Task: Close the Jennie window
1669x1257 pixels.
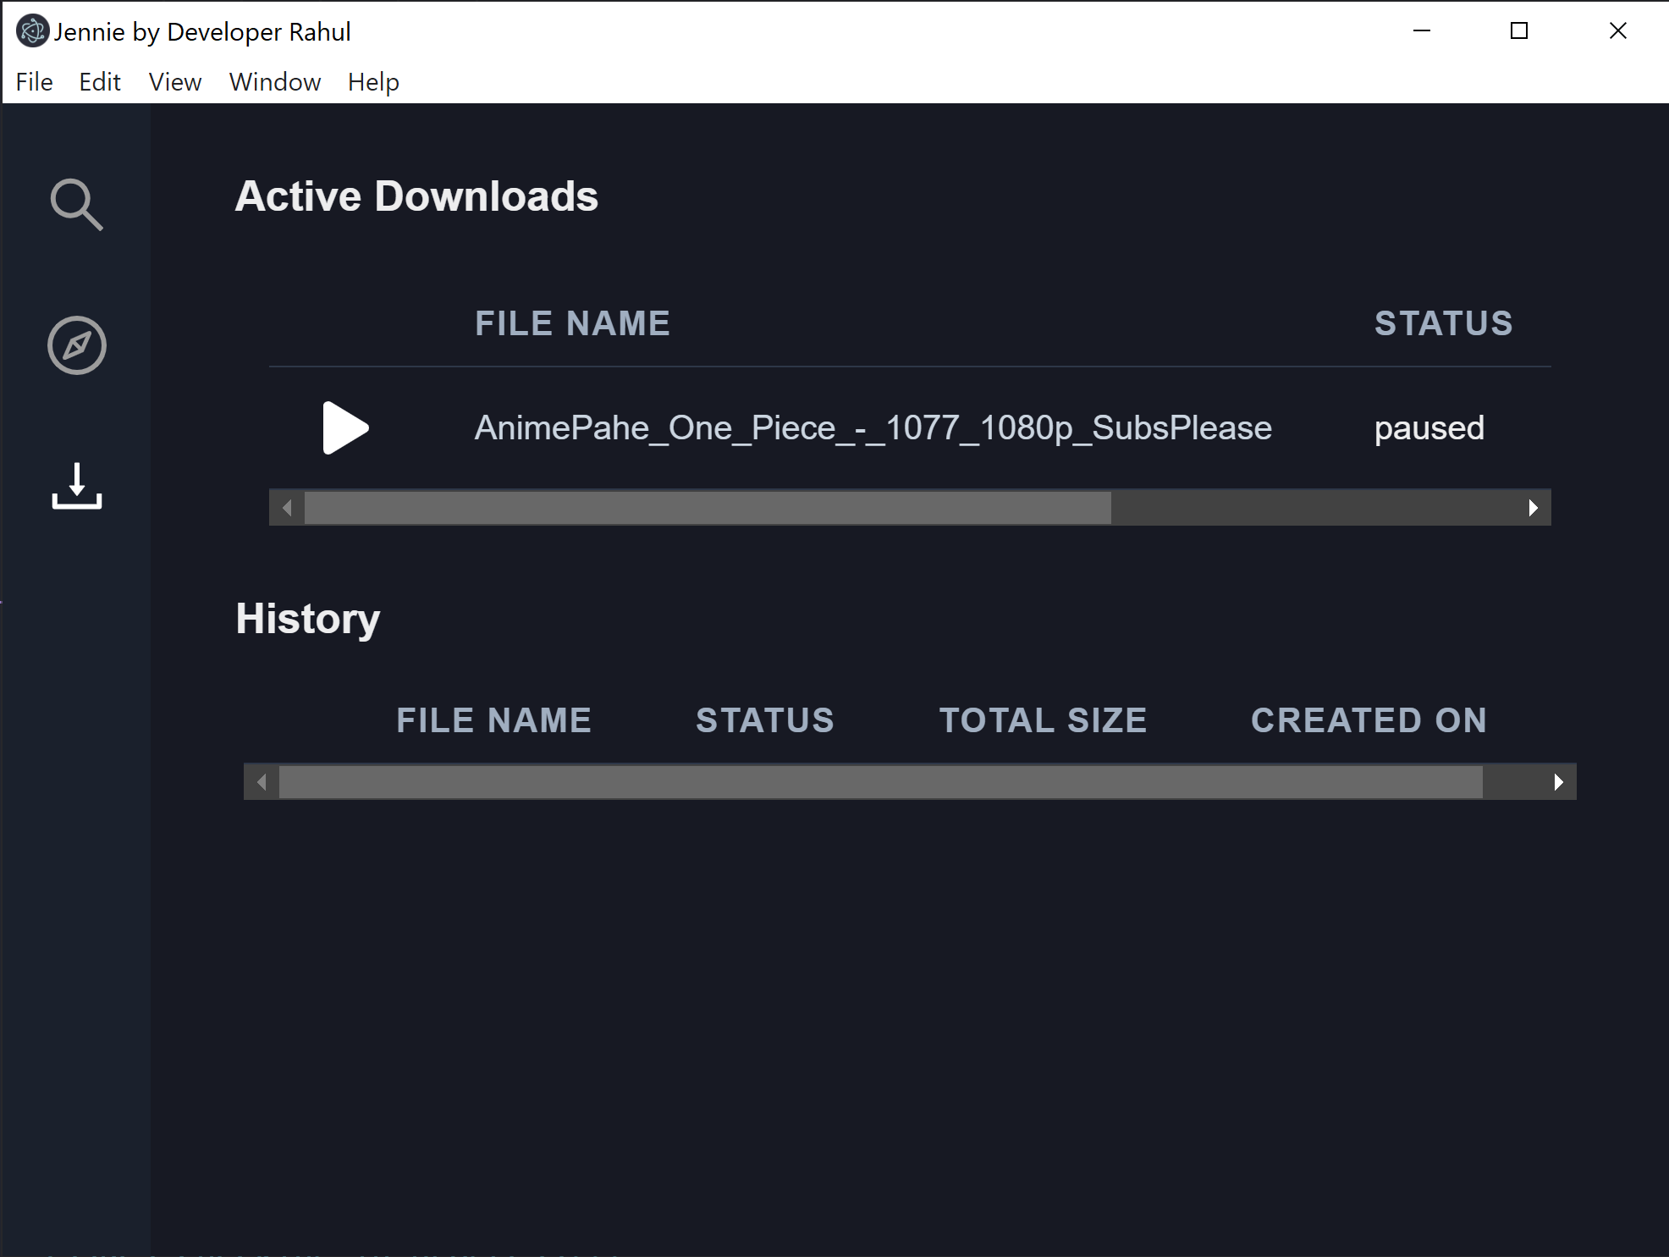Action: 1617,31
